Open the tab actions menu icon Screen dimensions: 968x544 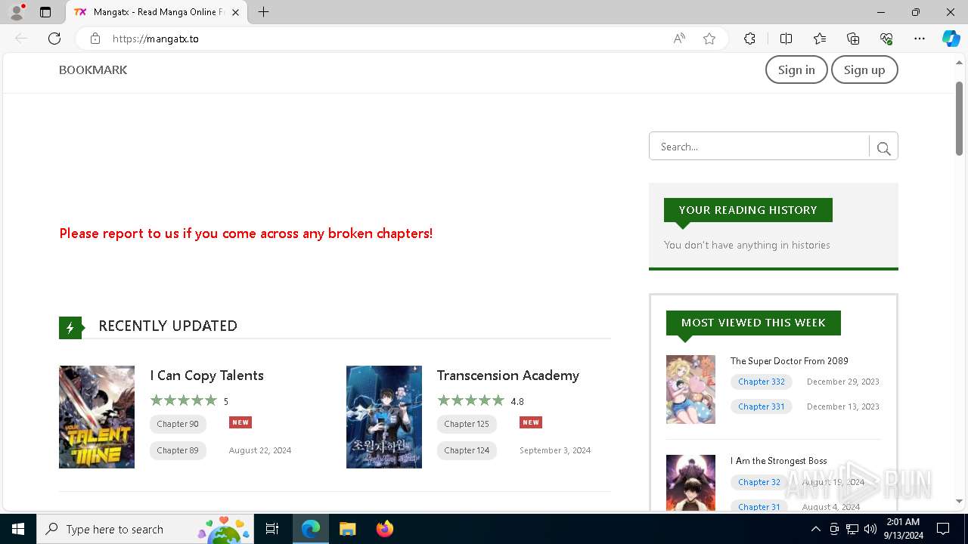tap(45, 12)
